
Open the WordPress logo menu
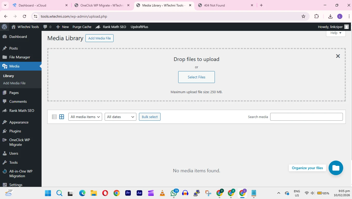(x=4, y=27)
